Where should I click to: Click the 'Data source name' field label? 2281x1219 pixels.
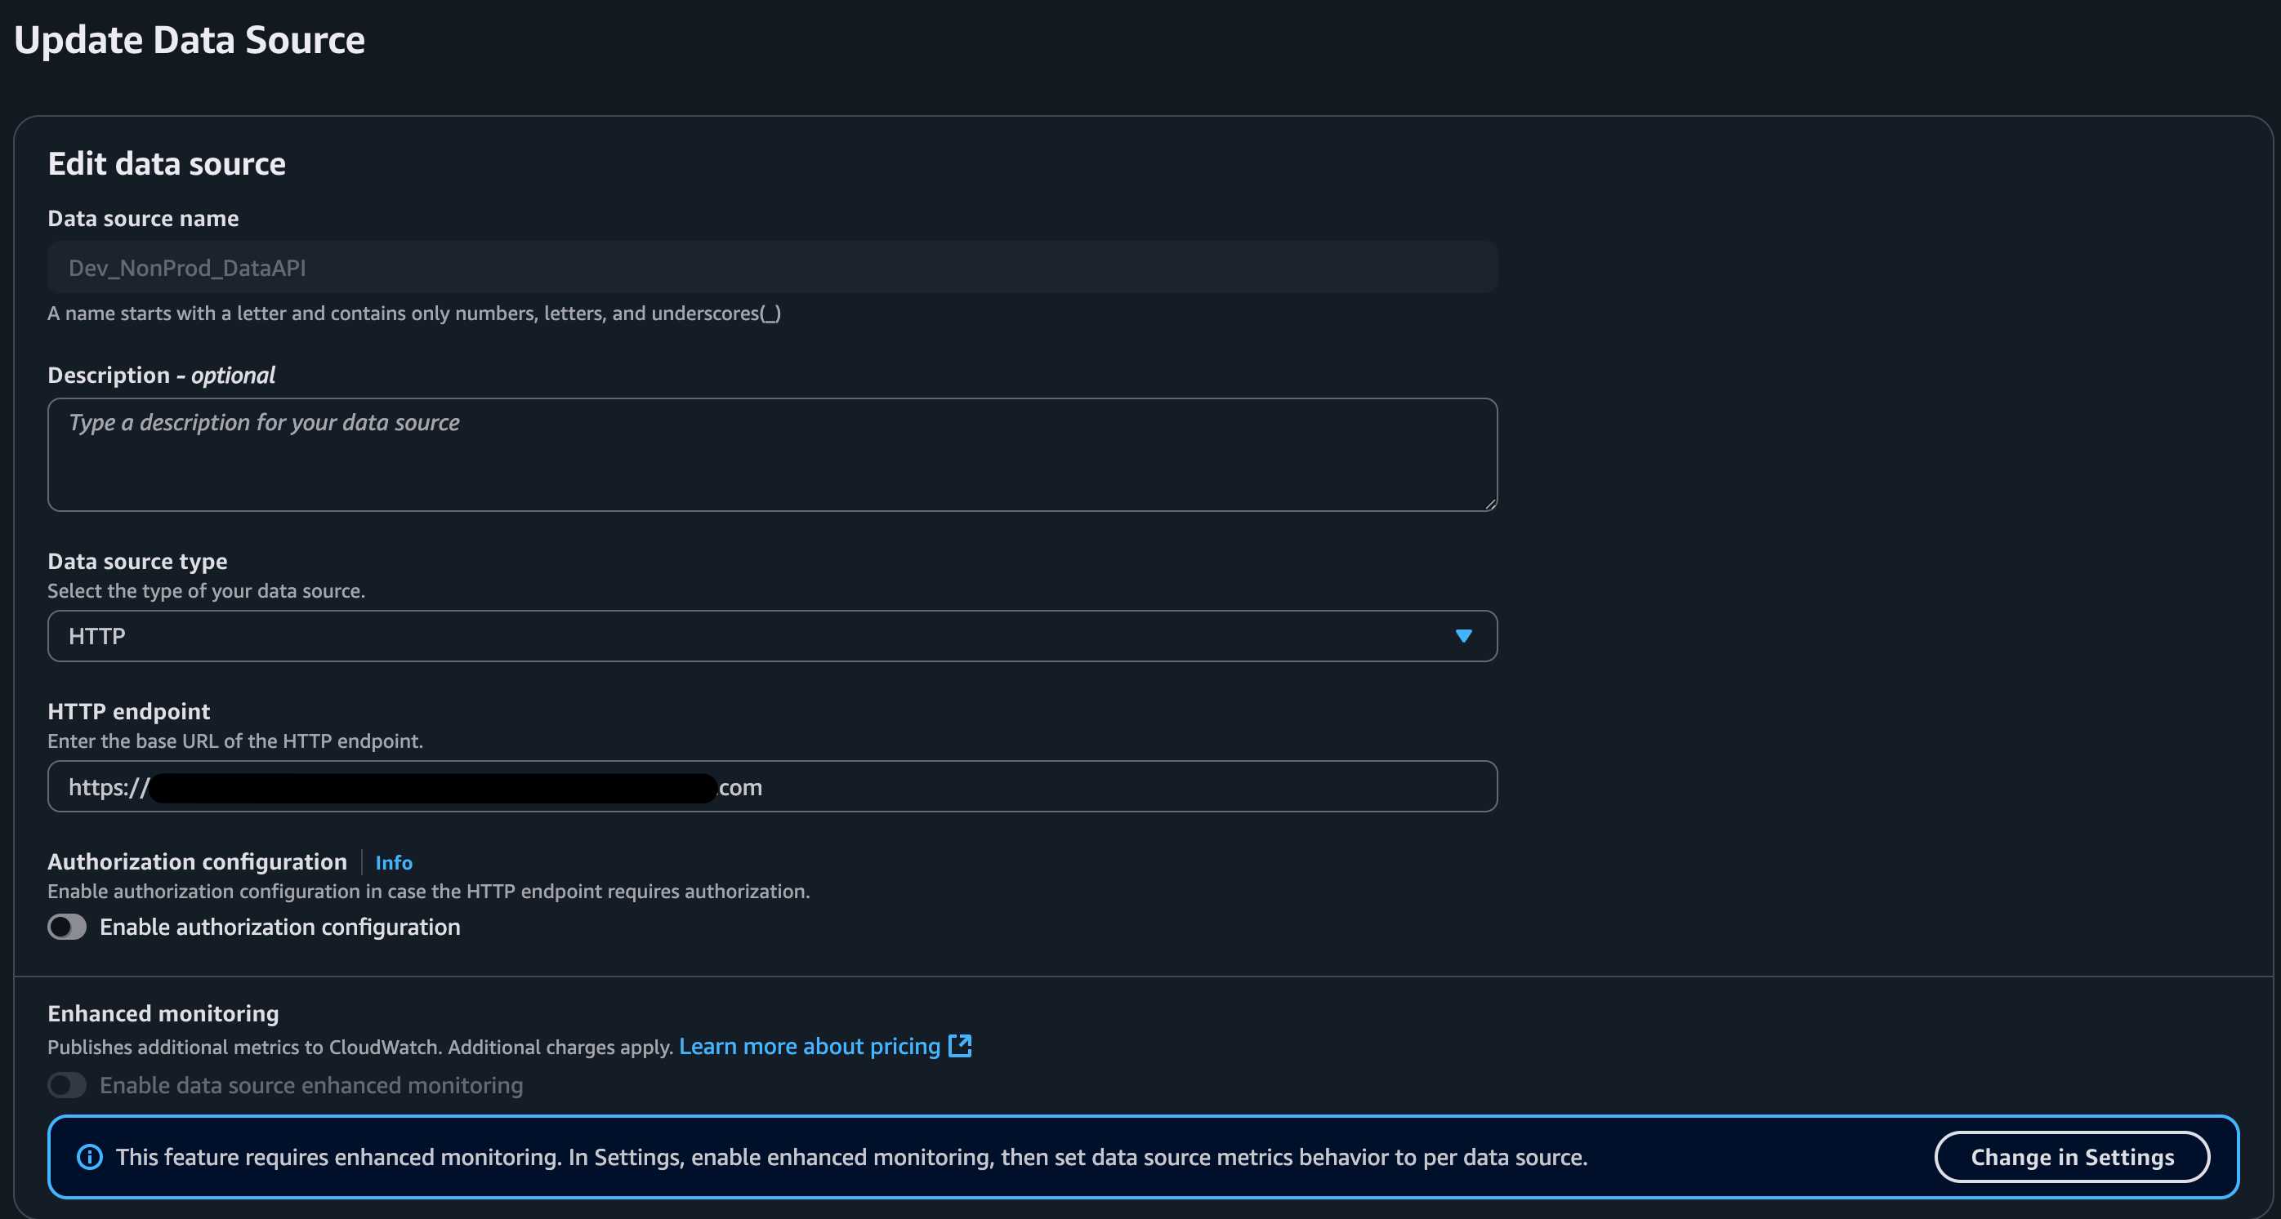coord(142,219)
